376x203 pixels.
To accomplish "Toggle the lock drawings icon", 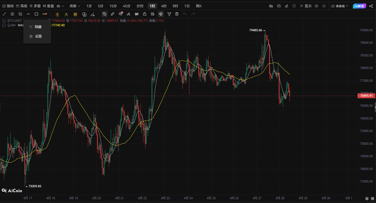I will [x=144, y=14].
